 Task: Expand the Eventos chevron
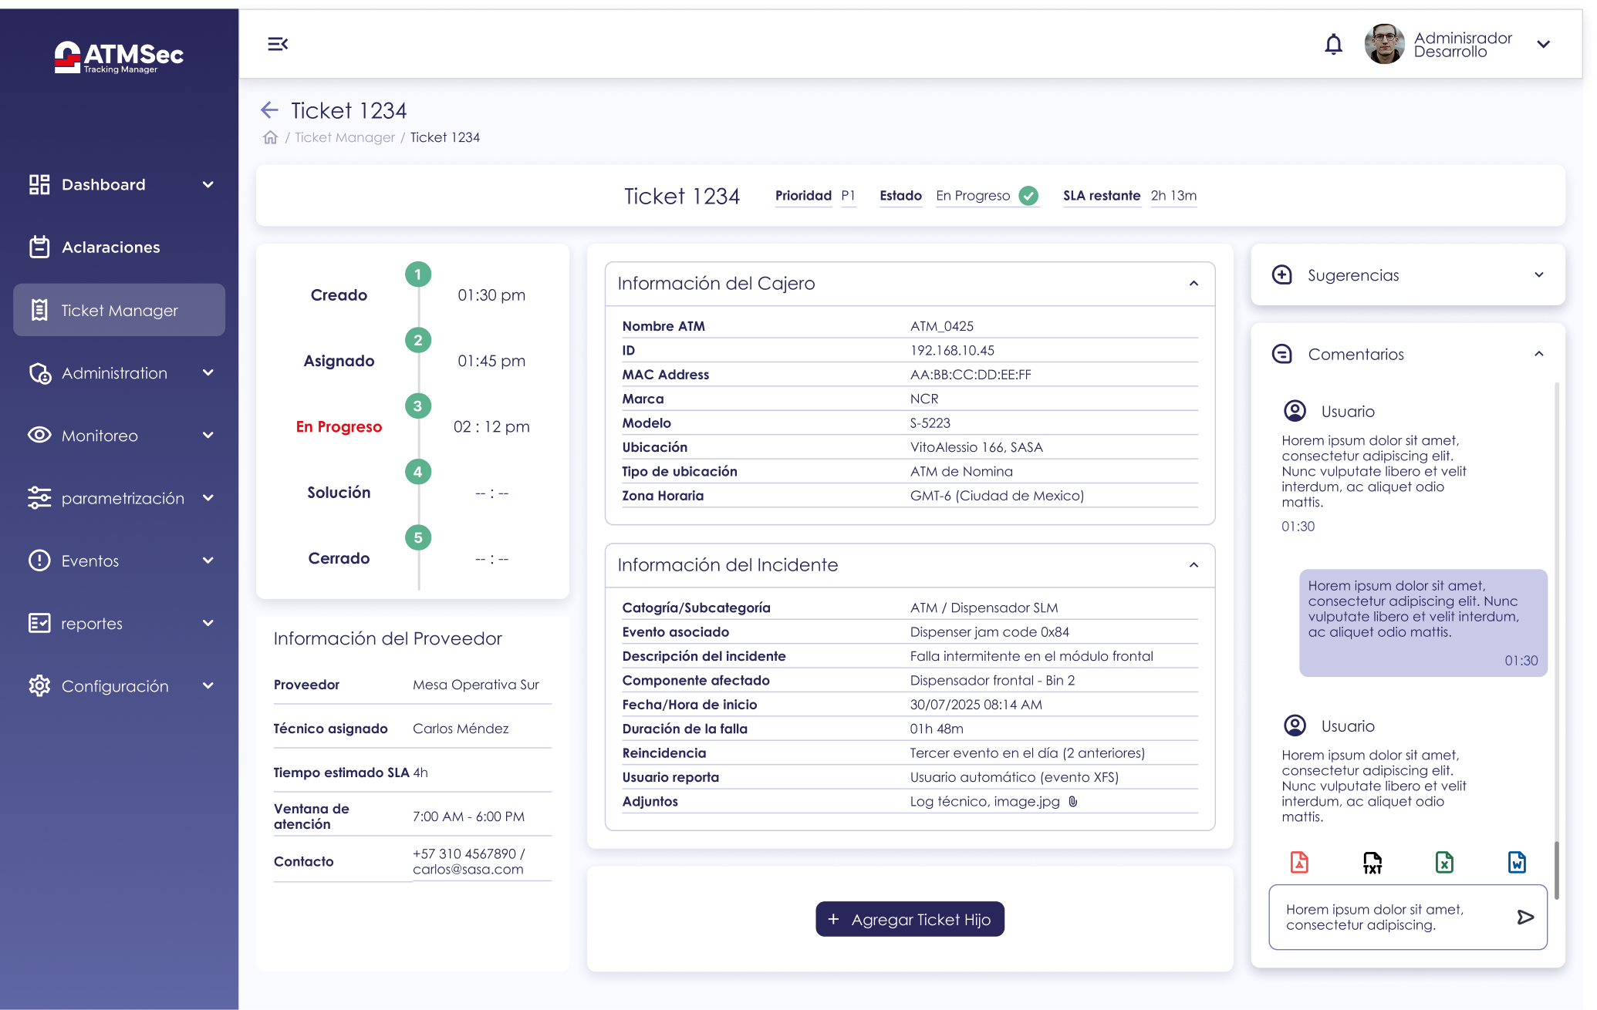pyautogui.click(x=208, y=561)
